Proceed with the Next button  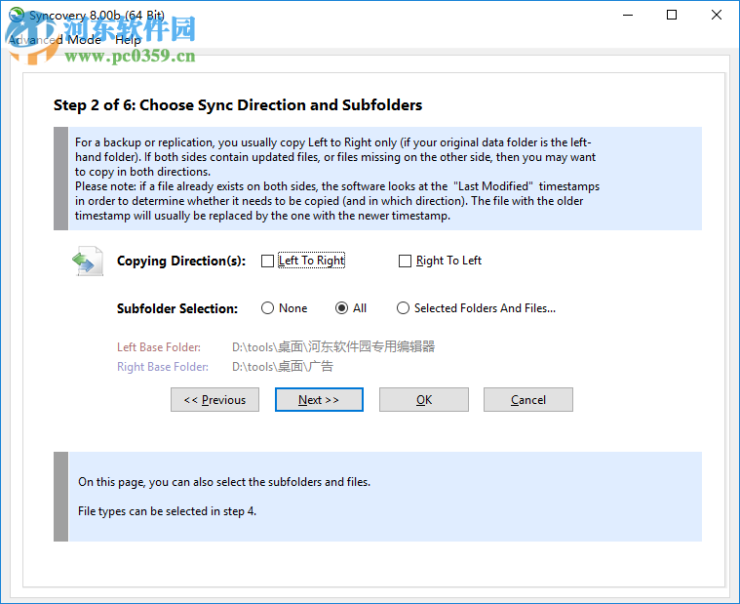point(319,399)
